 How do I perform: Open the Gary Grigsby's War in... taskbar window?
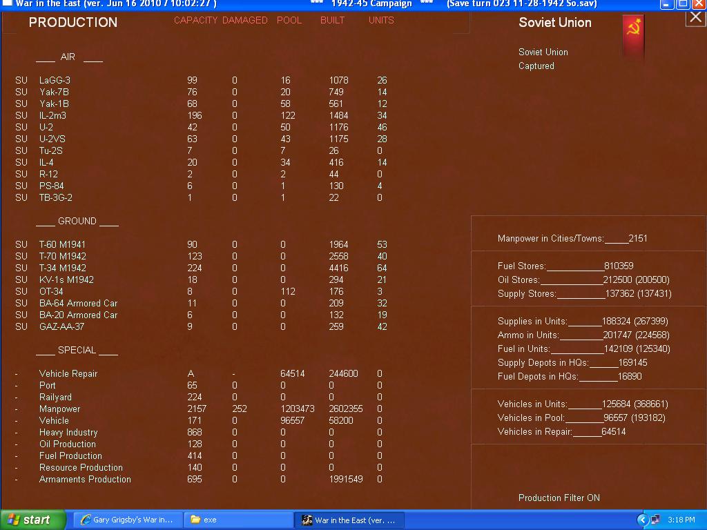[x=128, y=520]
